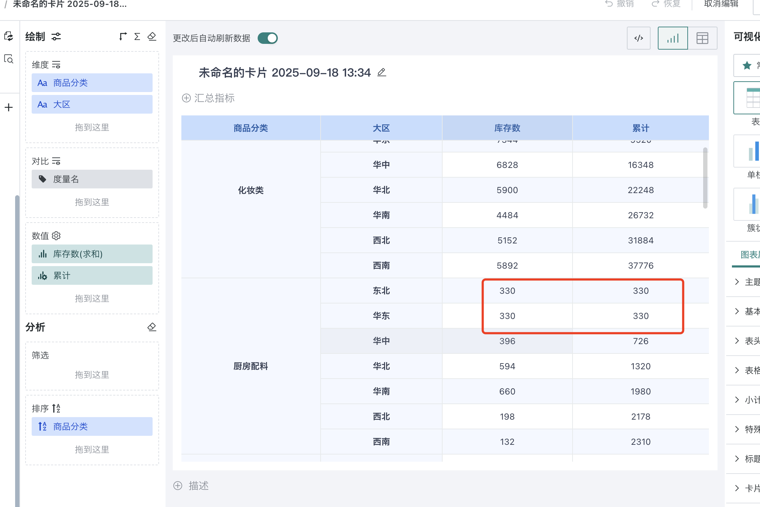The height and width of the screenshot is (507, 760).
Task: Click the 5892 inventory cell
Action: point(507,265)
